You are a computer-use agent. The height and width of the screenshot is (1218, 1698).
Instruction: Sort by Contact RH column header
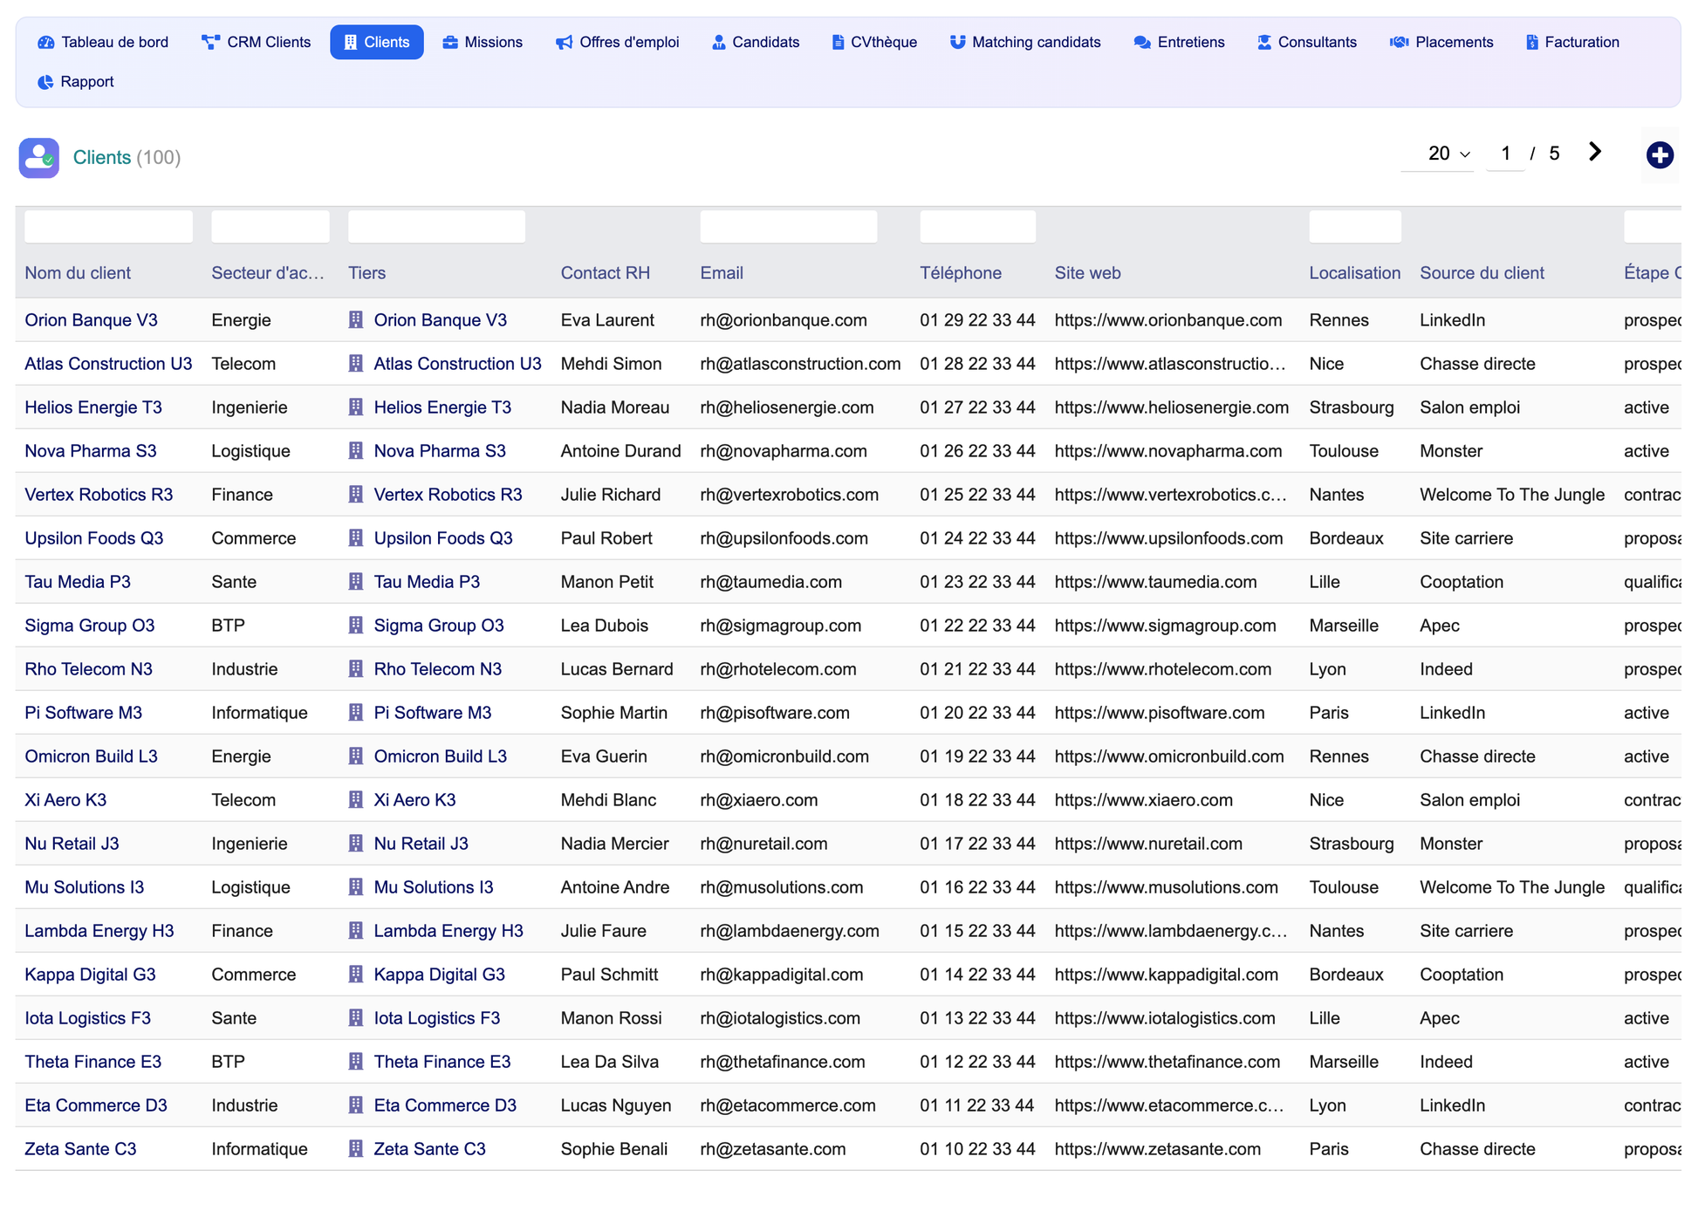[x=606, y=273]
